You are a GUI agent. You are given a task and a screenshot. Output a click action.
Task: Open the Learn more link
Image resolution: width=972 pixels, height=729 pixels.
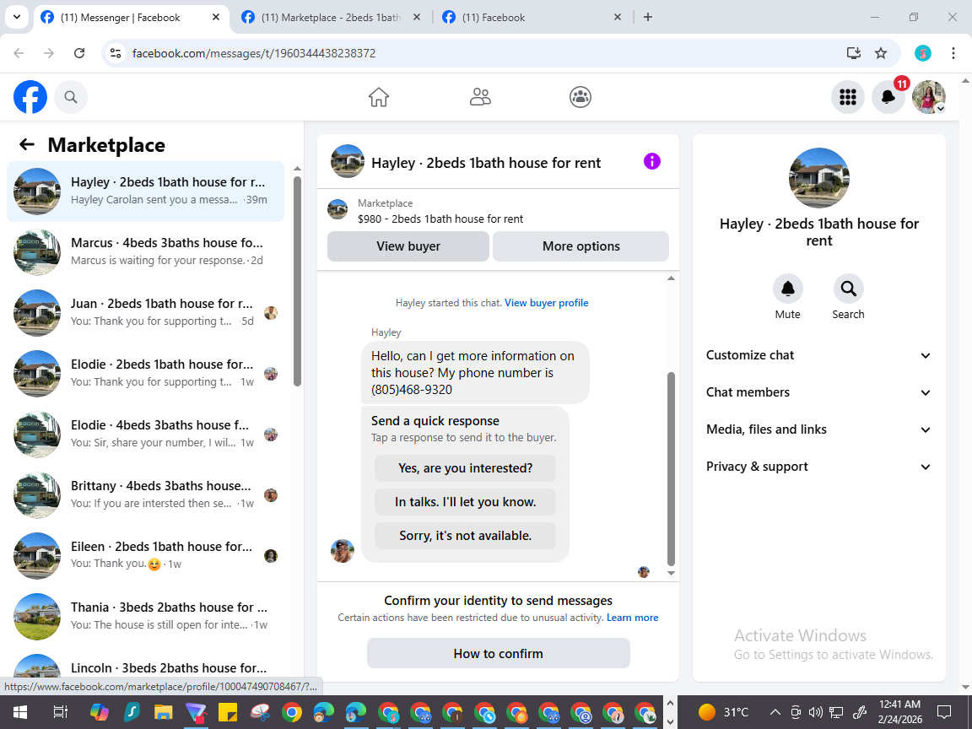(632, 618)
